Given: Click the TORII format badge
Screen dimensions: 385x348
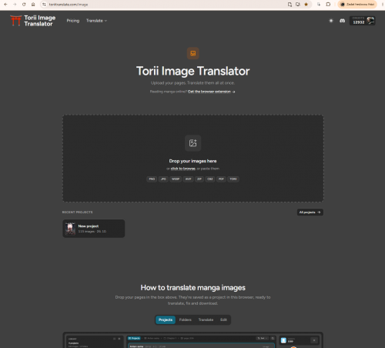Looking at the screenshot, I should pyautogui.click(x=233, y=179).
